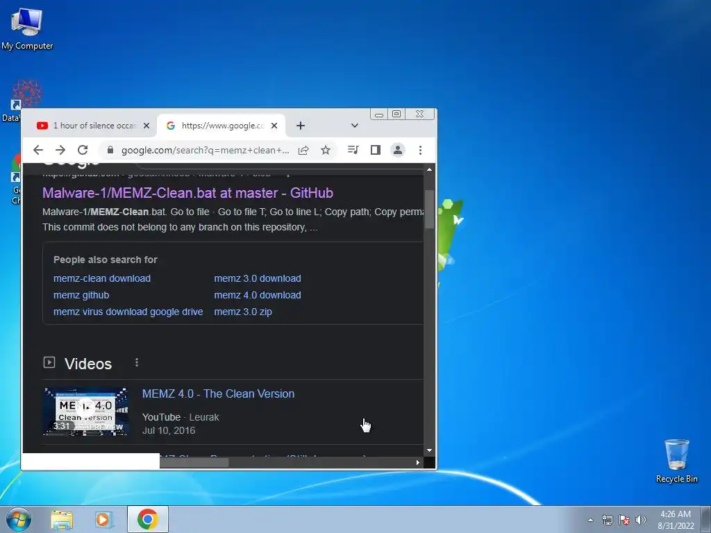Open network status tray icon
This screenshot has width=711, height=533.
coord(607,520)
